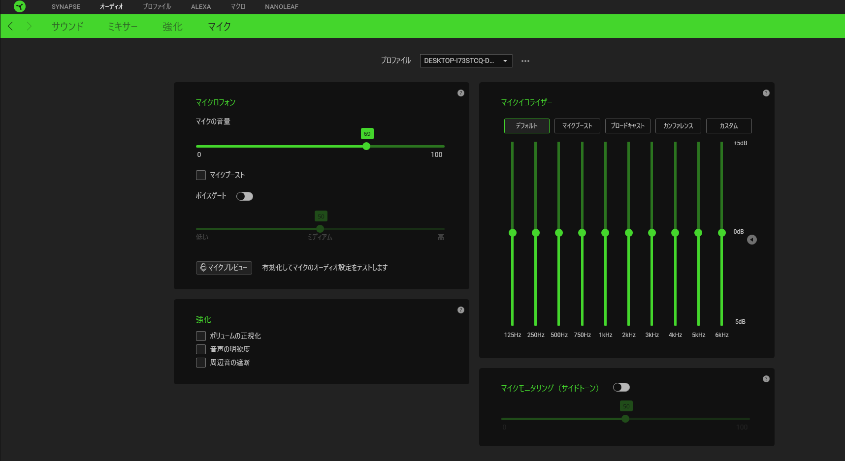Click the 2kHz equalizer band handle
Screen dimensions: 845x461
pyautogui.click(x=629, y=233)
